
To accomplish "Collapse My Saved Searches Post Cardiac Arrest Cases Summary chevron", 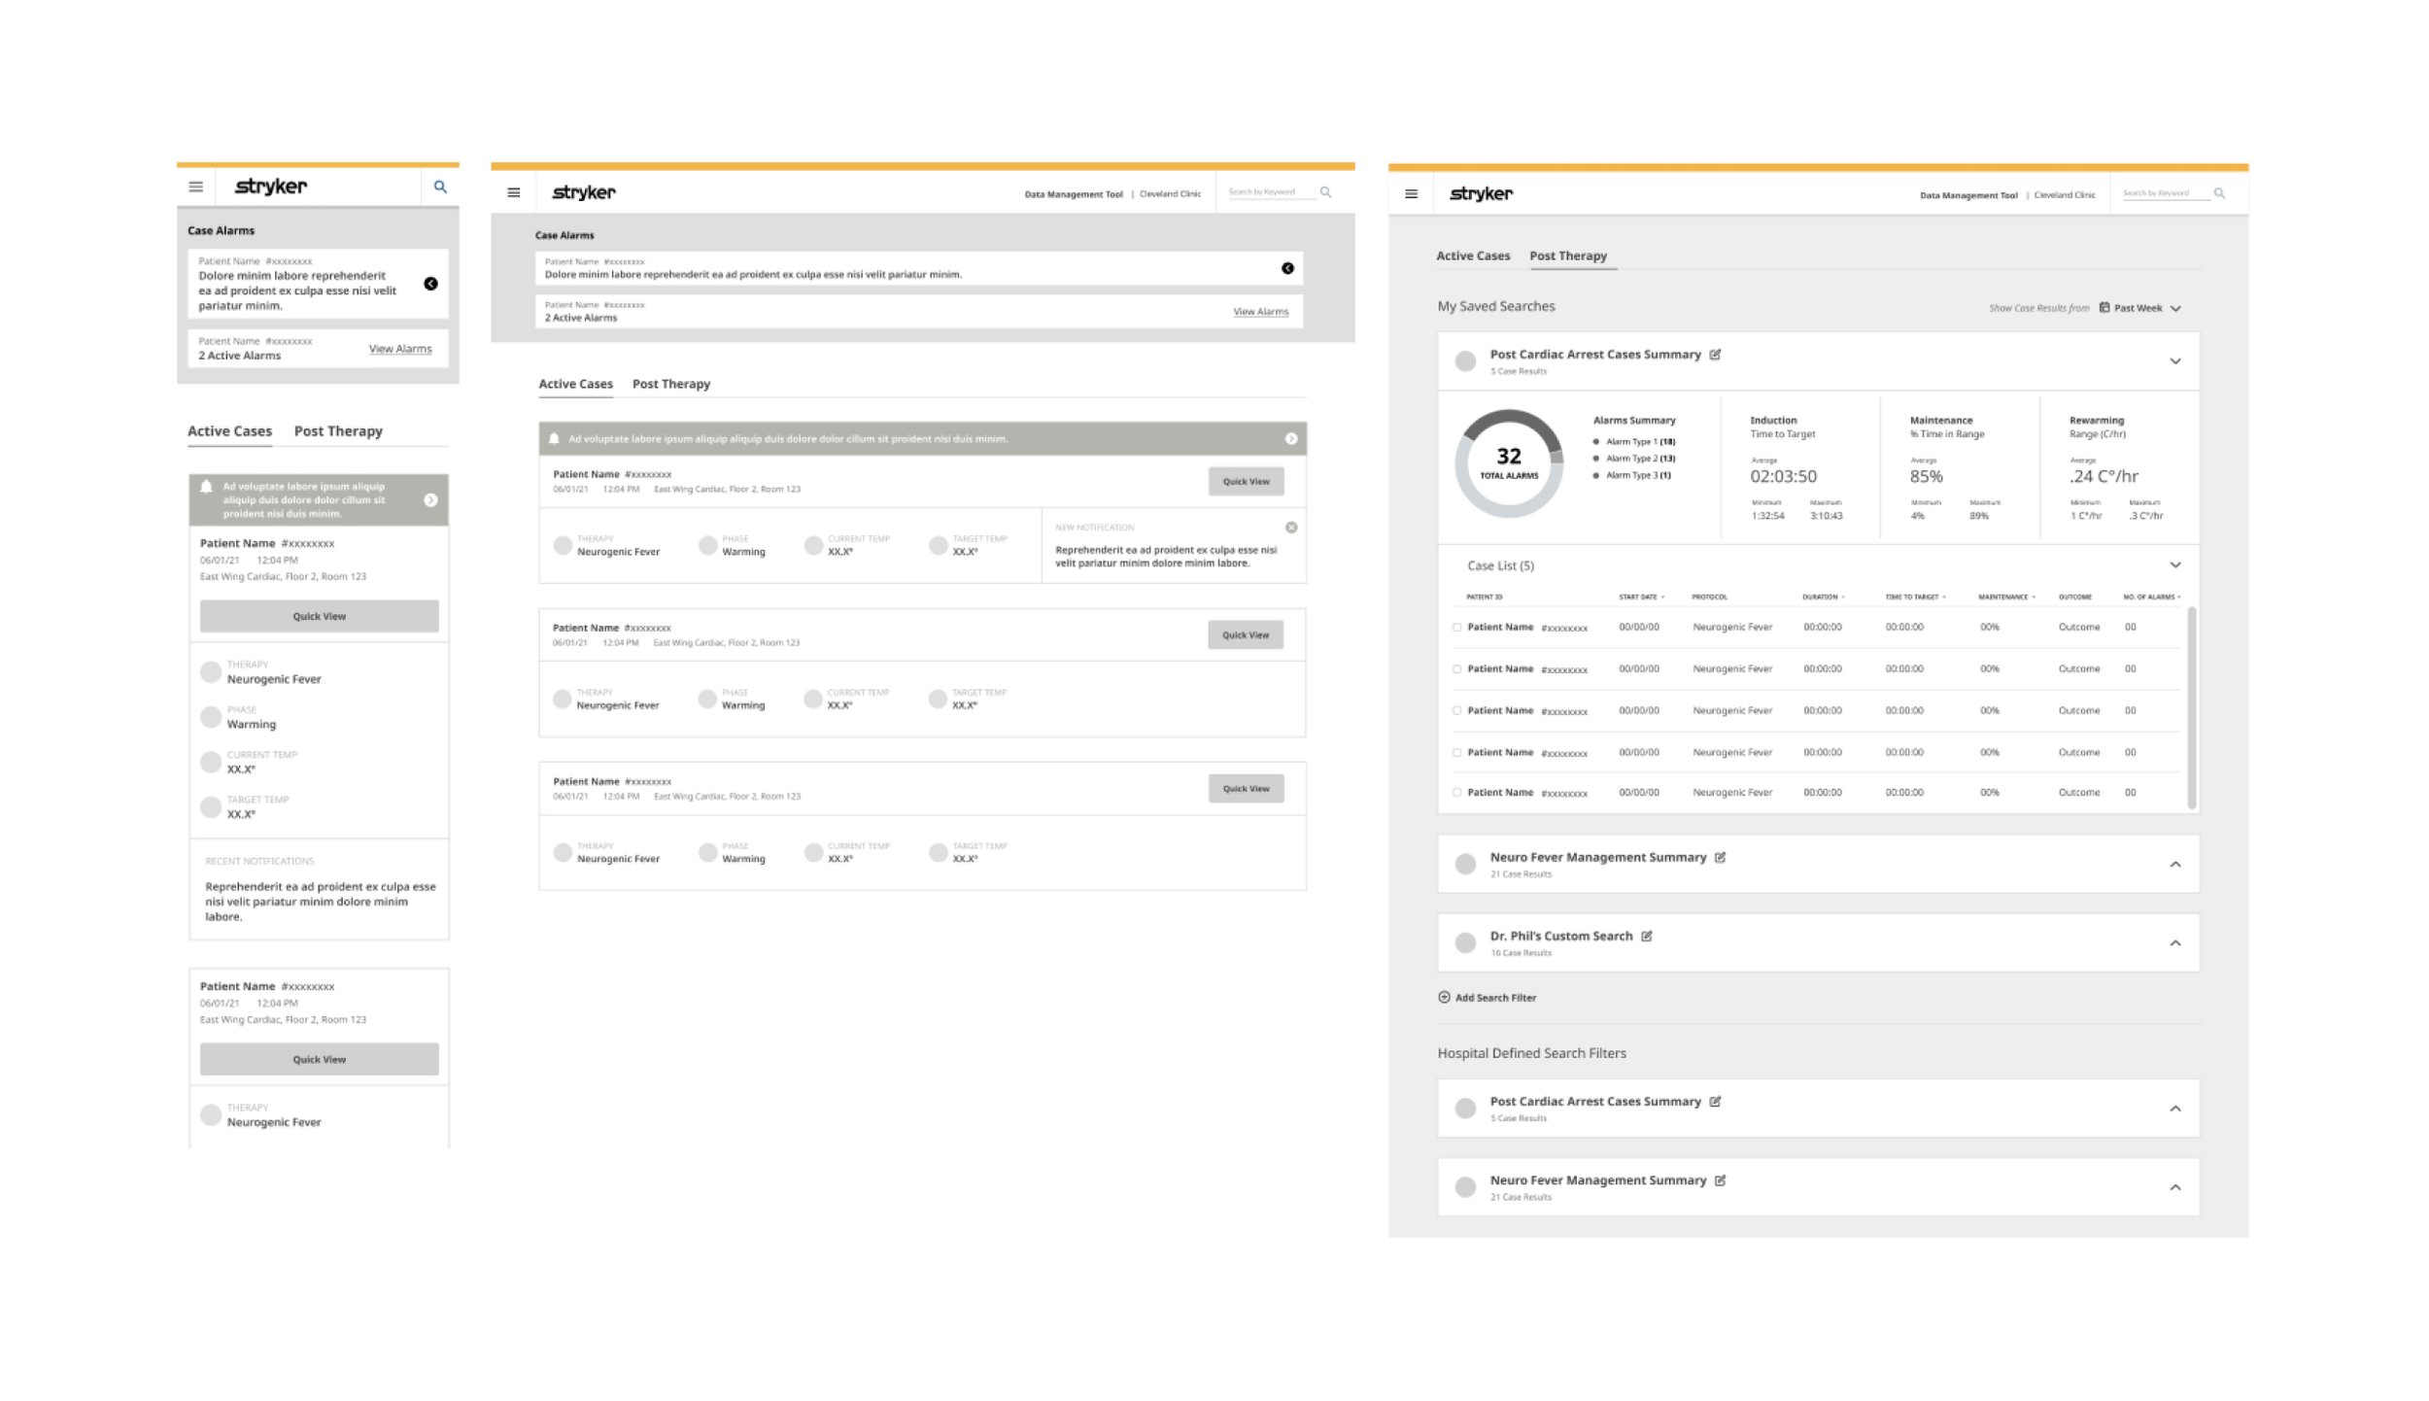I will click(2175, 361).
